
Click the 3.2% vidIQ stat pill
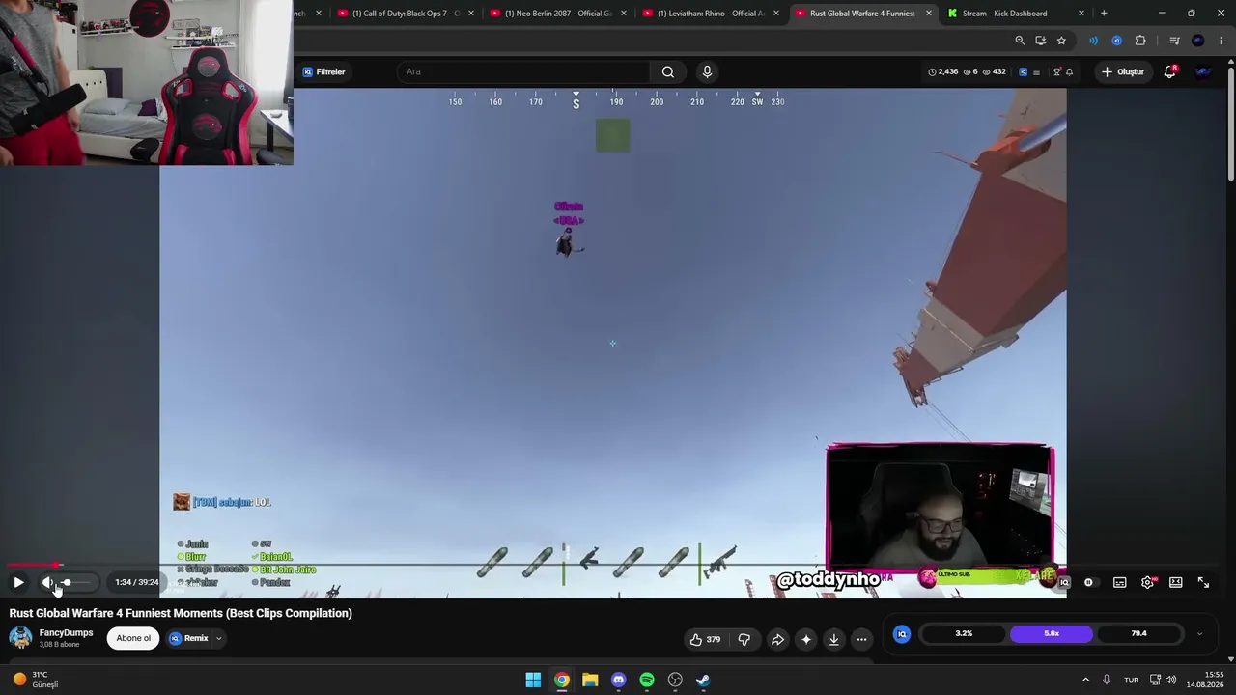(x=964, y=633)
